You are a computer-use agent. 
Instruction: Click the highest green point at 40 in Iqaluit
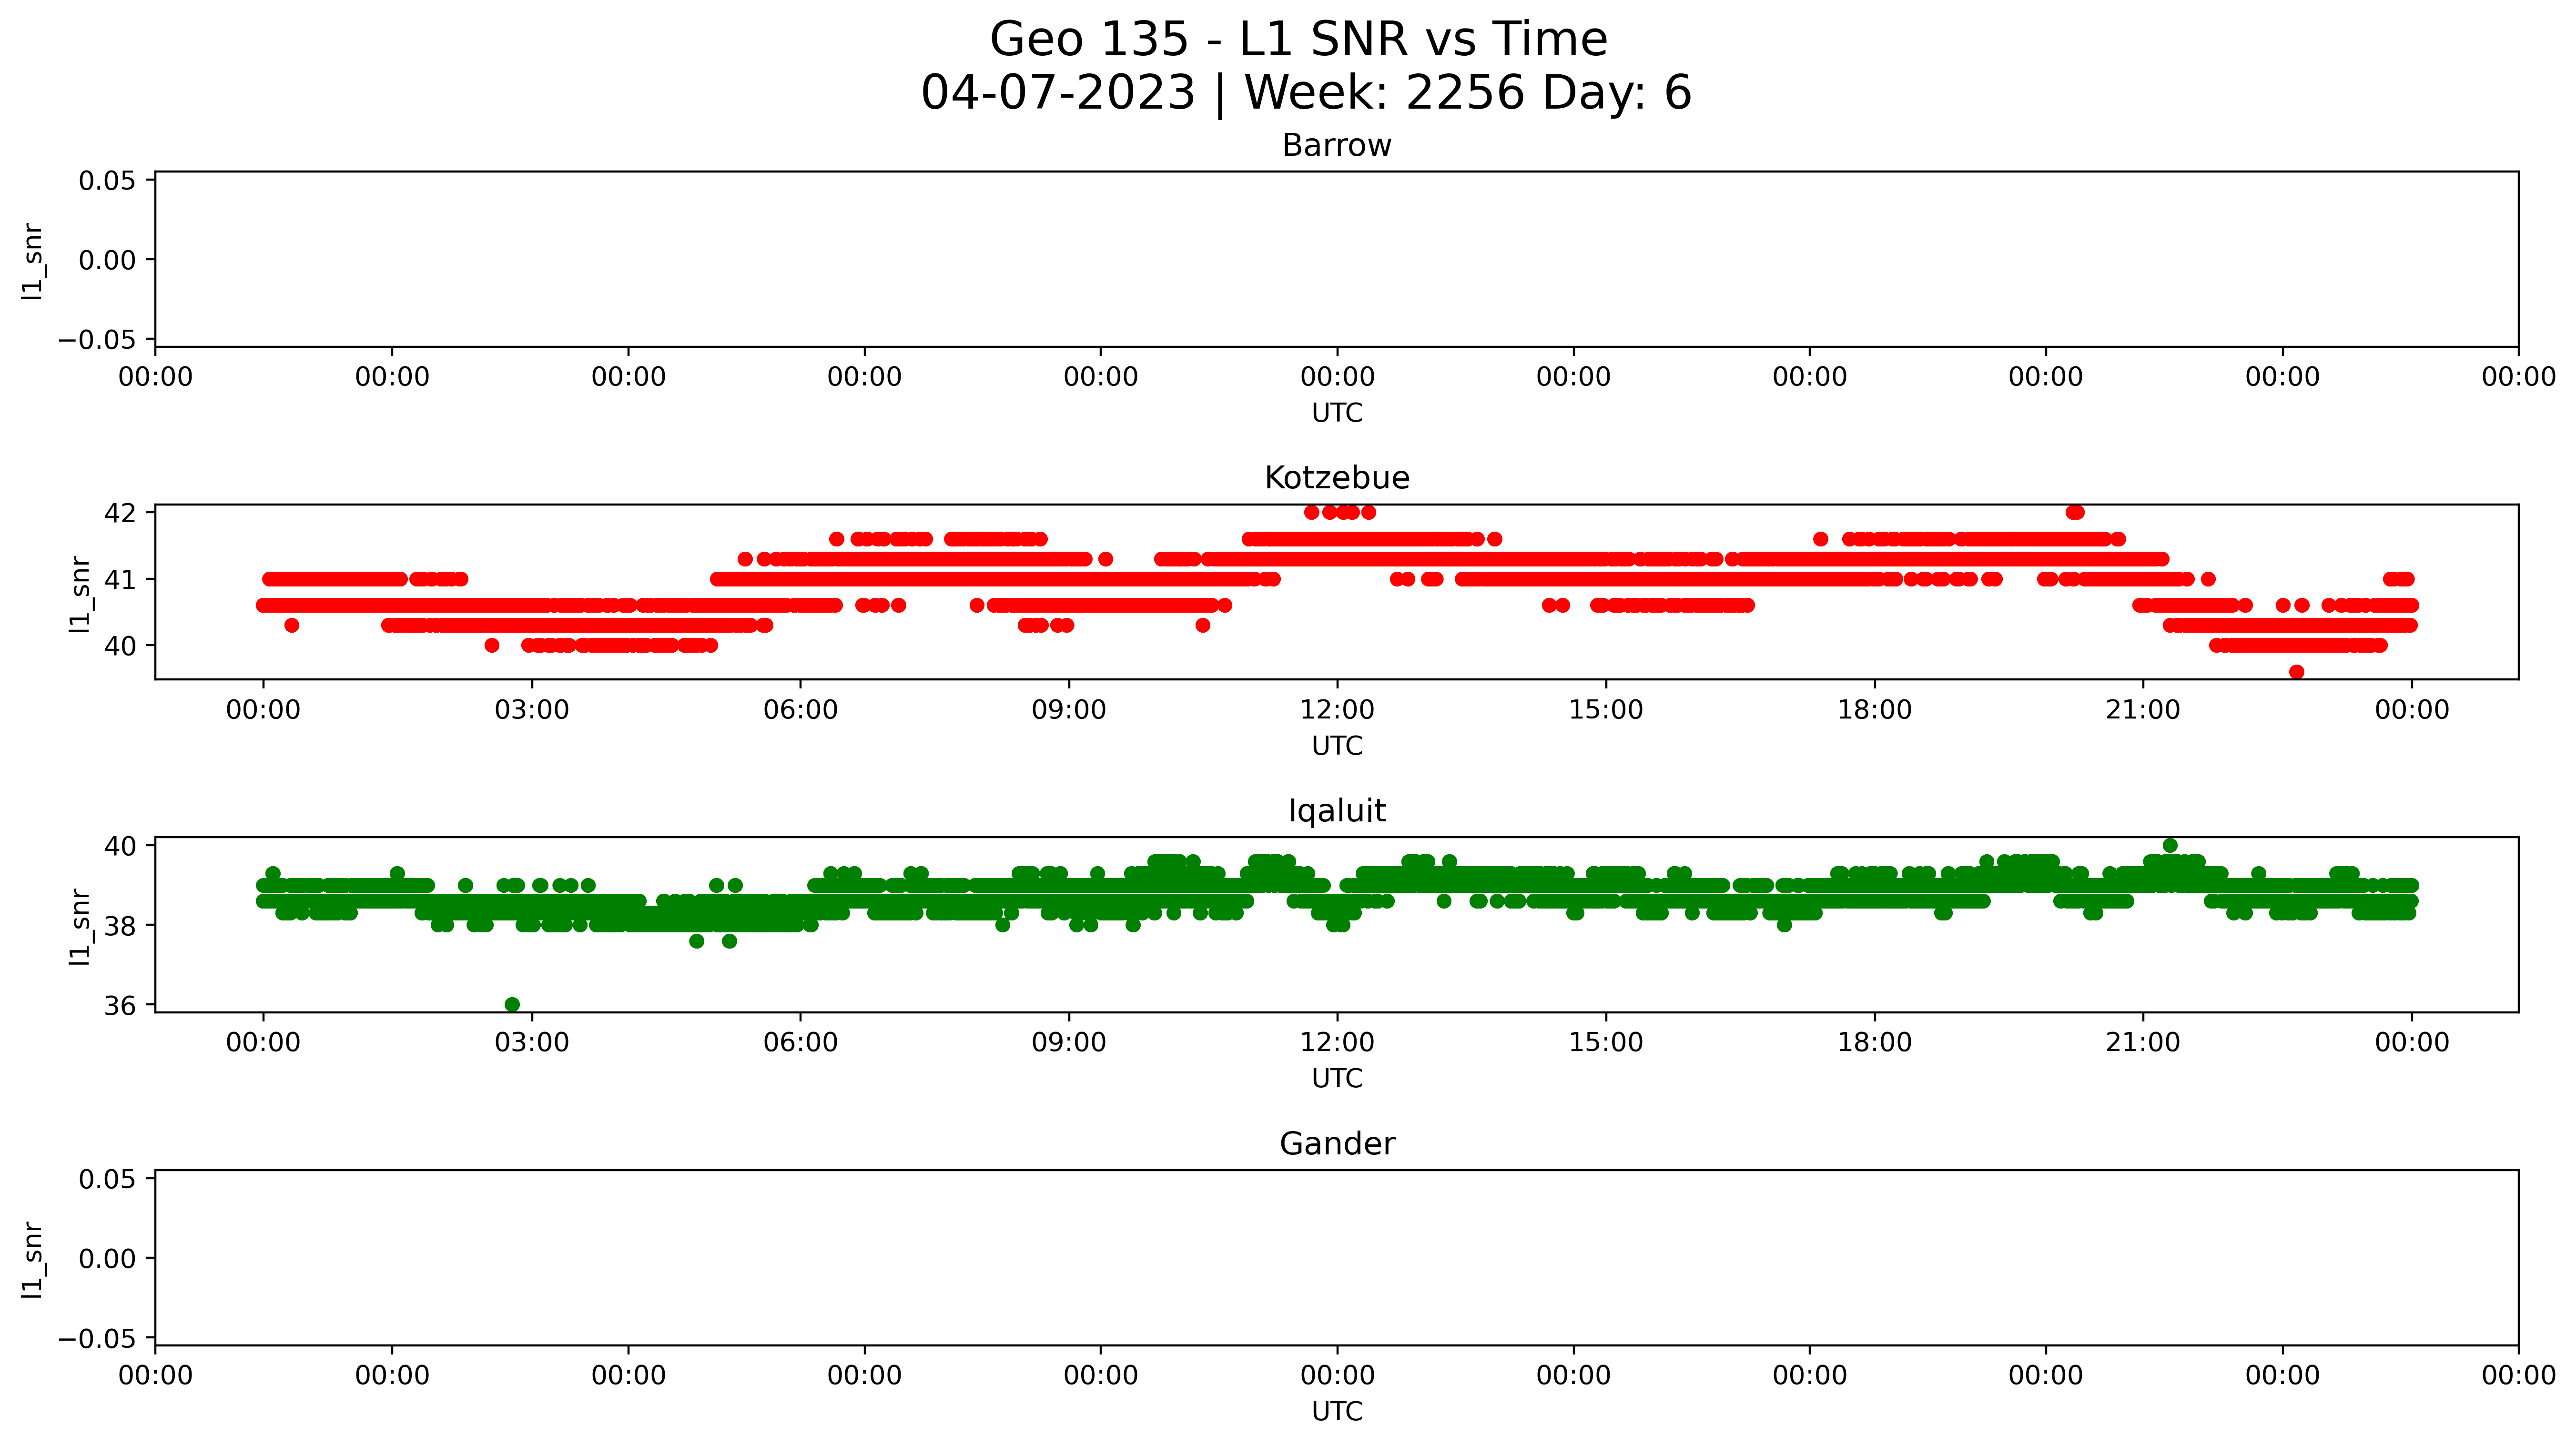click(x=2170, y=846)
